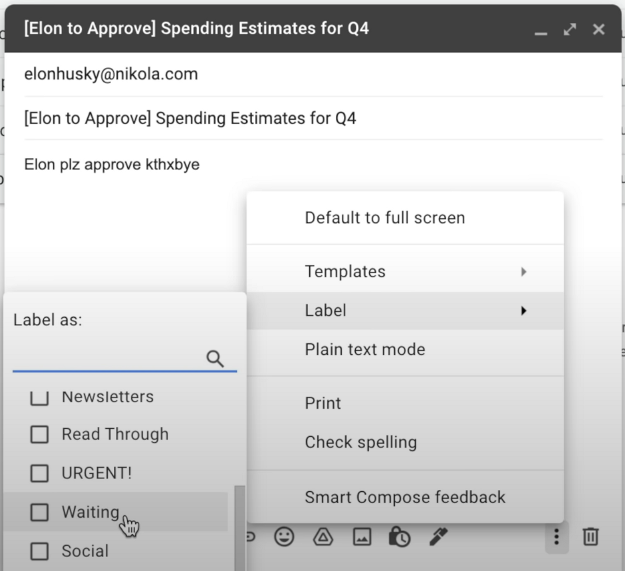625x571 pixels.
Task: Discard draft with the trash icon
Action: (x=591, y=537)
